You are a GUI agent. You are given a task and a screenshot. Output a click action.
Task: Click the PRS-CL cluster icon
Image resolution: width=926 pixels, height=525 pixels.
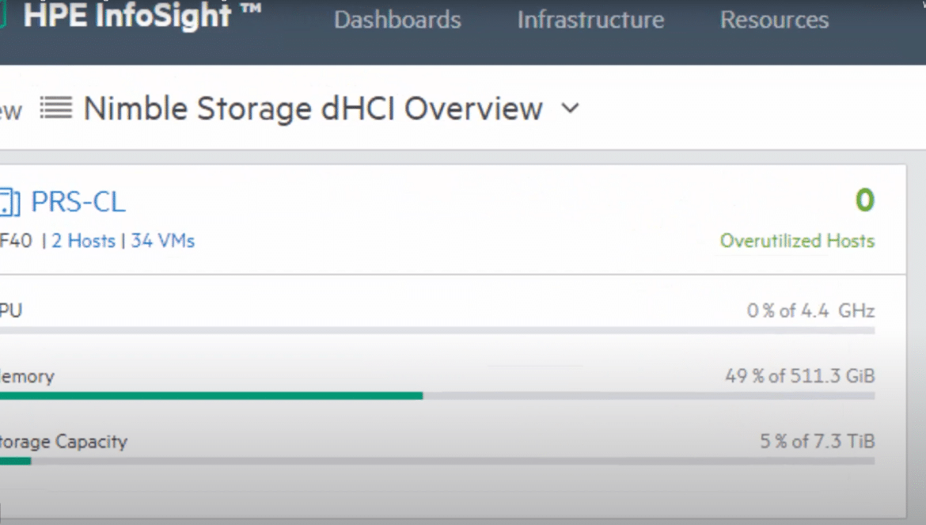point(9,203)
